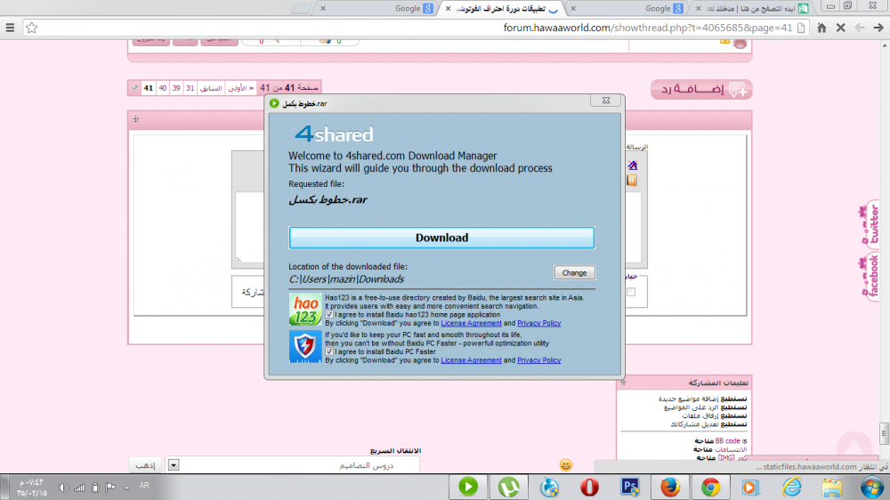Open the hao123 License Agreement link
This screenshot has height=500, width=890.
[x=471, y=324]
